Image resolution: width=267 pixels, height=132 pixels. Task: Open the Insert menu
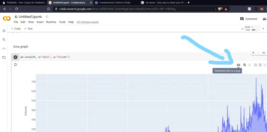point(40,22)
